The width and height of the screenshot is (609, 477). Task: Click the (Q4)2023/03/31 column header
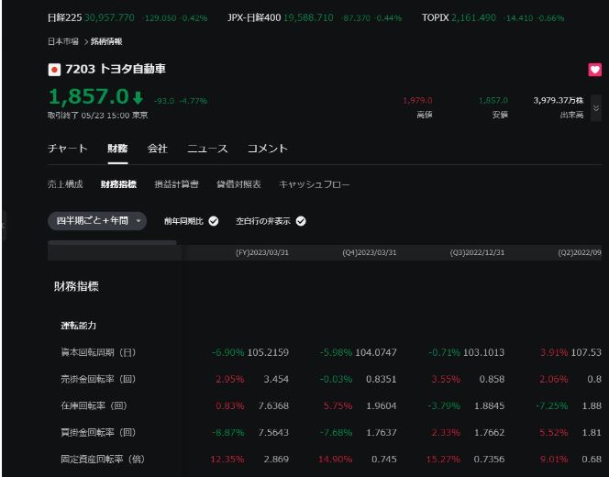click(370, 252)
